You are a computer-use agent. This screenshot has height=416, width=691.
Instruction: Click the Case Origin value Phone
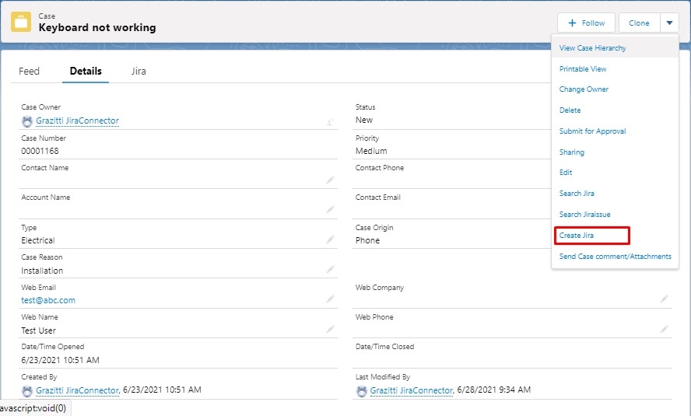[x=367, y=240]
